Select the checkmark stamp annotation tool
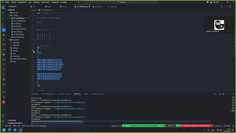 click(4, 50)
